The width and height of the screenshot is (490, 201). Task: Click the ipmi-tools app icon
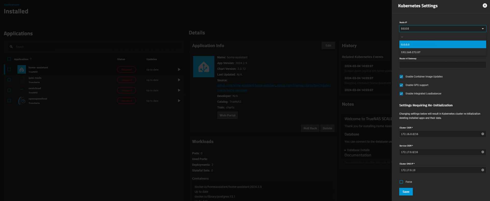[22, 80]
